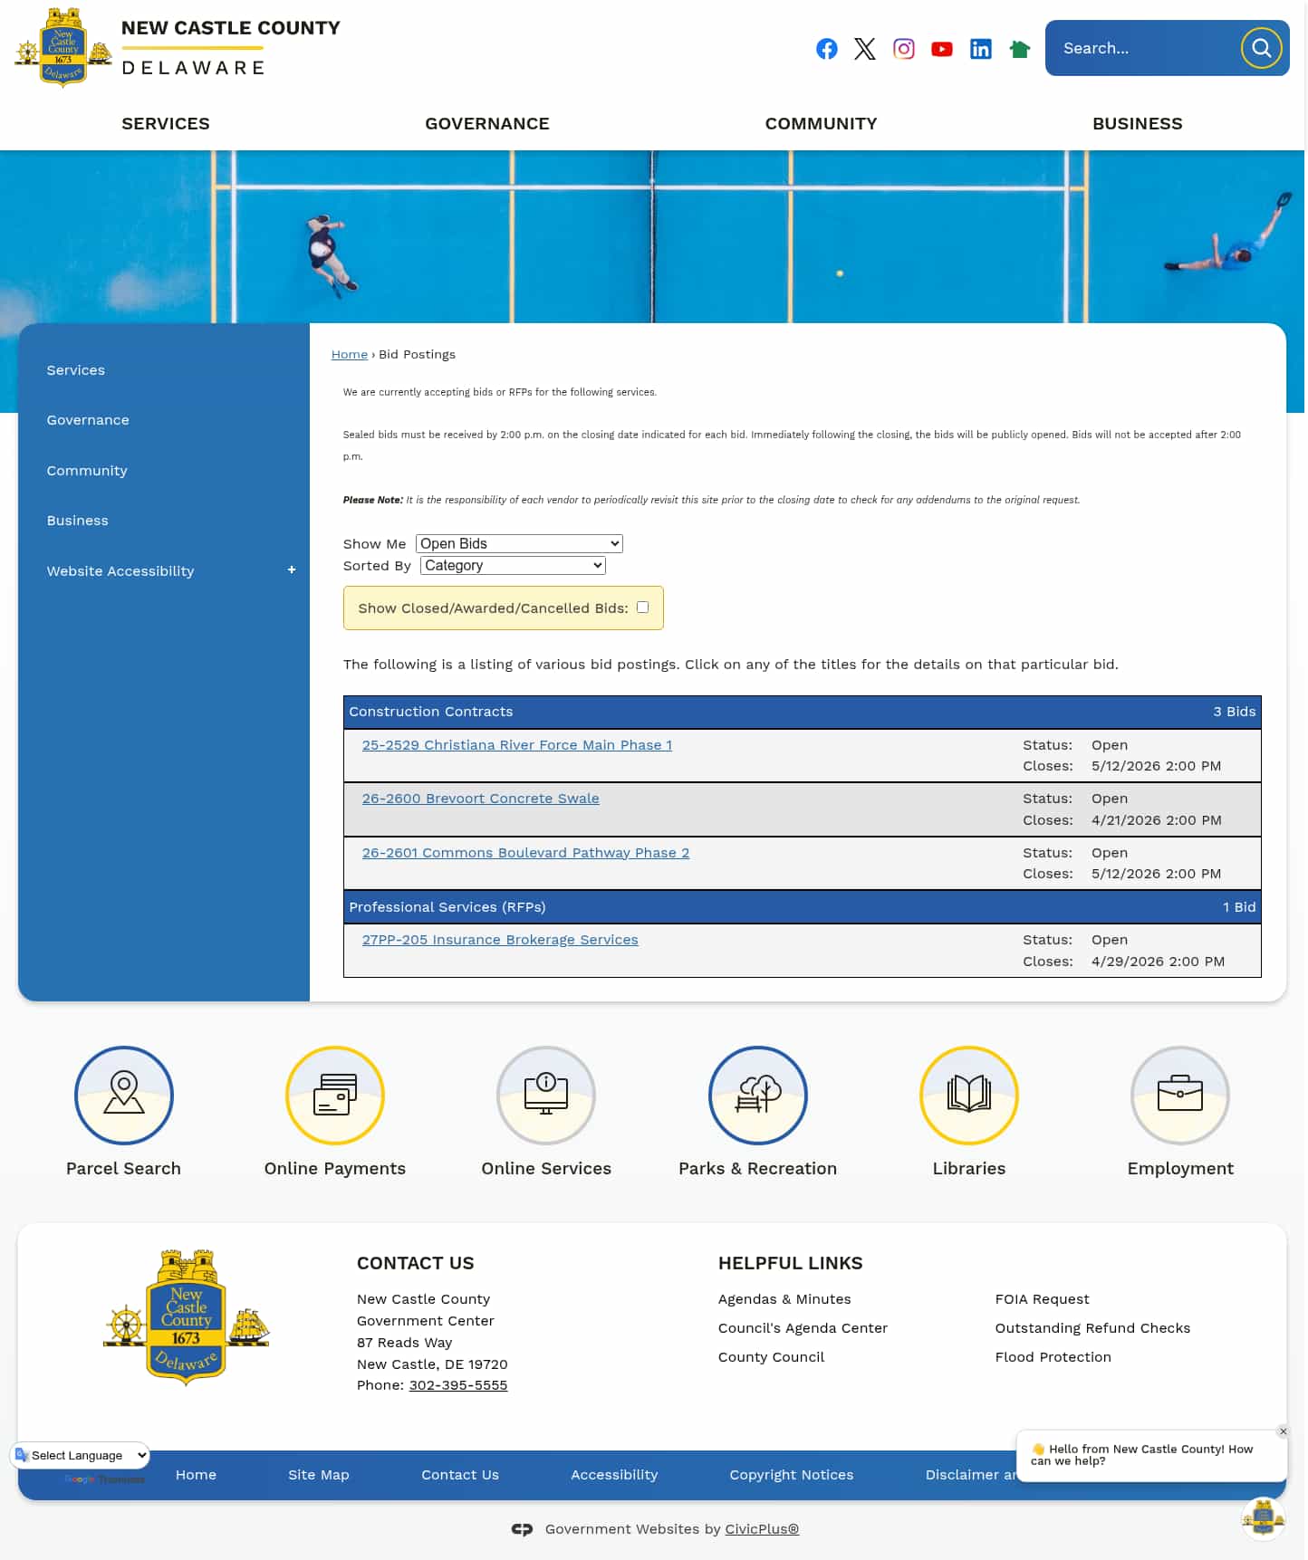
Task: Open the Show Me dropdown
Action: click(519, 543)
